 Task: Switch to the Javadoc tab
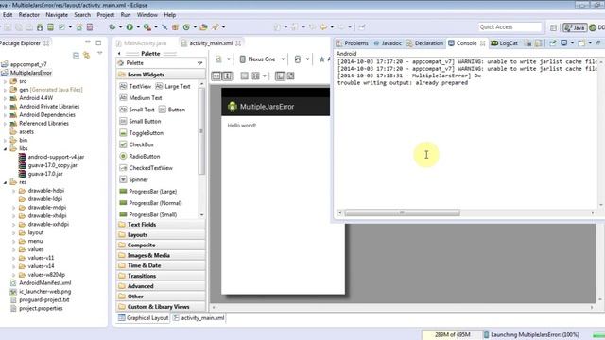[x=388, y=43]
